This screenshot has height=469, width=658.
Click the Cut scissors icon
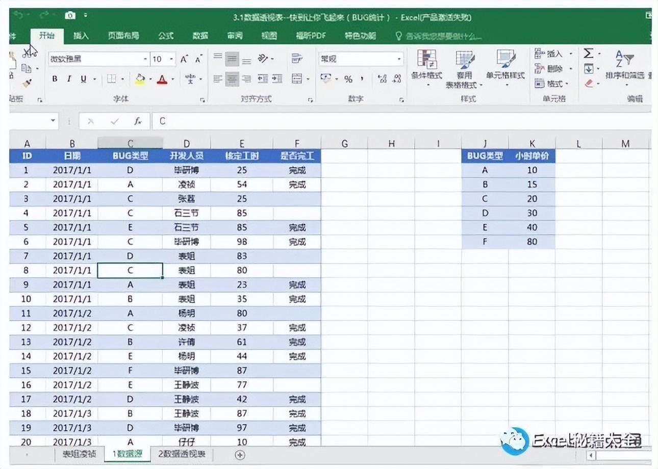click(29, 54)
